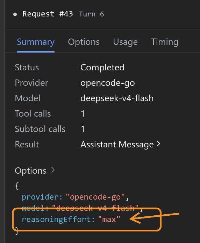Viewport: 200px width, 243px height.
Task: Click the Subtool calls count value
Action: coord(83,129)
